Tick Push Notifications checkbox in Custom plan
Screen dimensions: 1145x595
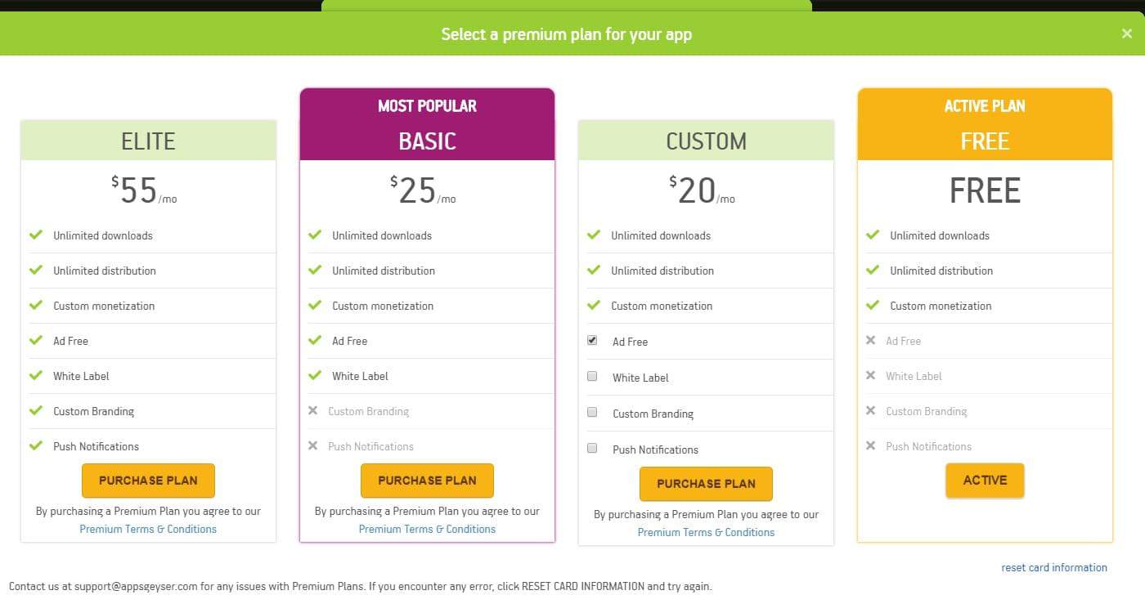click(x=592, y=449)
